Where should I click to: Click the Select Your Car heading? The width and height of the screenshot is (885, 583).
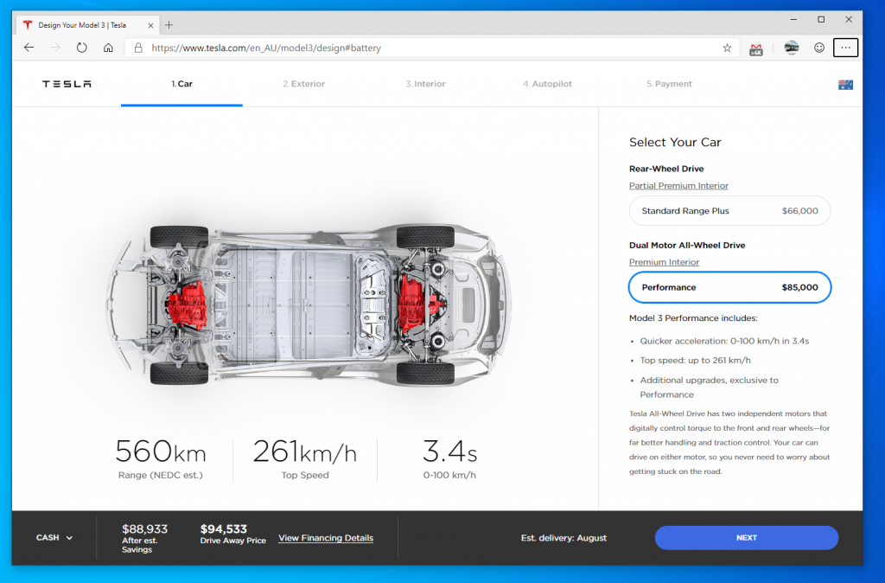click(x=675, y=143)
